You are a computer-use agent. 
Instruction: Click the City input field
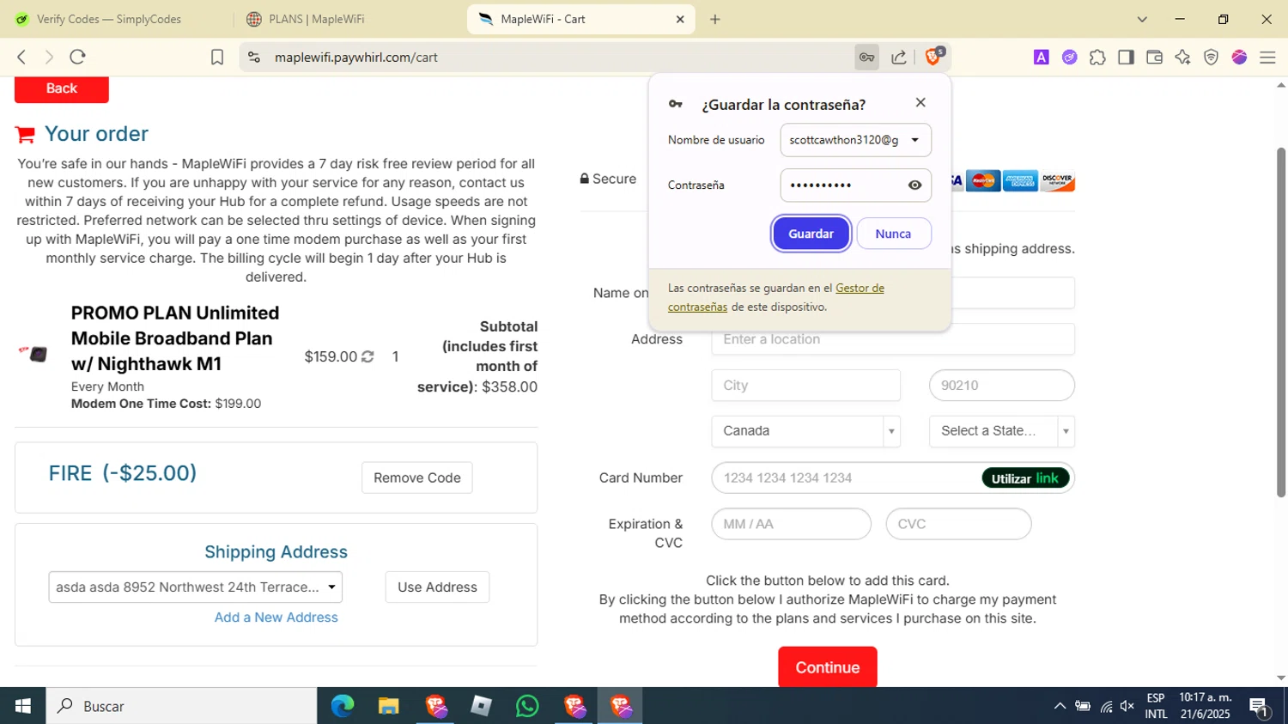(806, 386)
